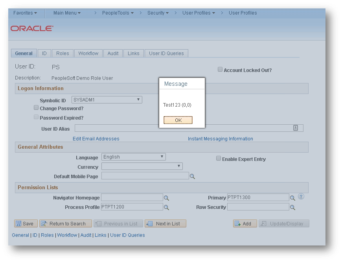
Task: Click the Save button
Action: click(x=26, y=223)
